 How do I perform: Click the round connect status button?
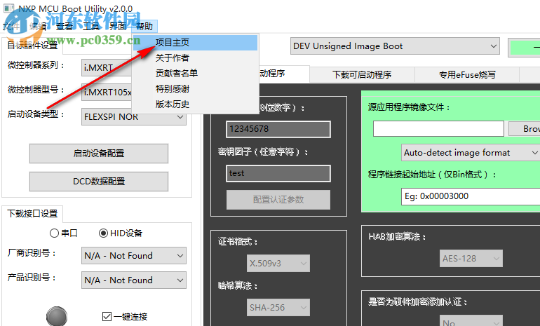pos(57,316)
